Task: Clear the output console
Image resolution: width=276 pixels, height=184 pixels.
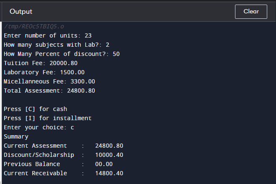Action: (x=251, y=12)
